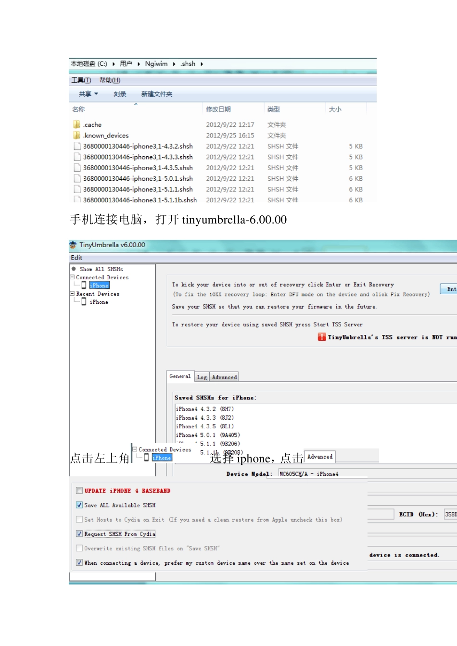
Task: Switch to the Log tab
Action: (202, 377)
